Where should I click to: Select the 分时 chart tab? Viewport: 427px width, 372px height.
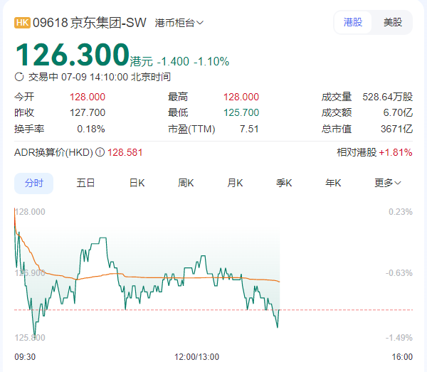(x=33, y=183)
